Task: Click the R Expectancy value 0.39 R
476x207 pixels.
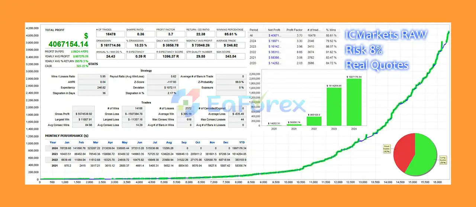Action: coord(140,56)
